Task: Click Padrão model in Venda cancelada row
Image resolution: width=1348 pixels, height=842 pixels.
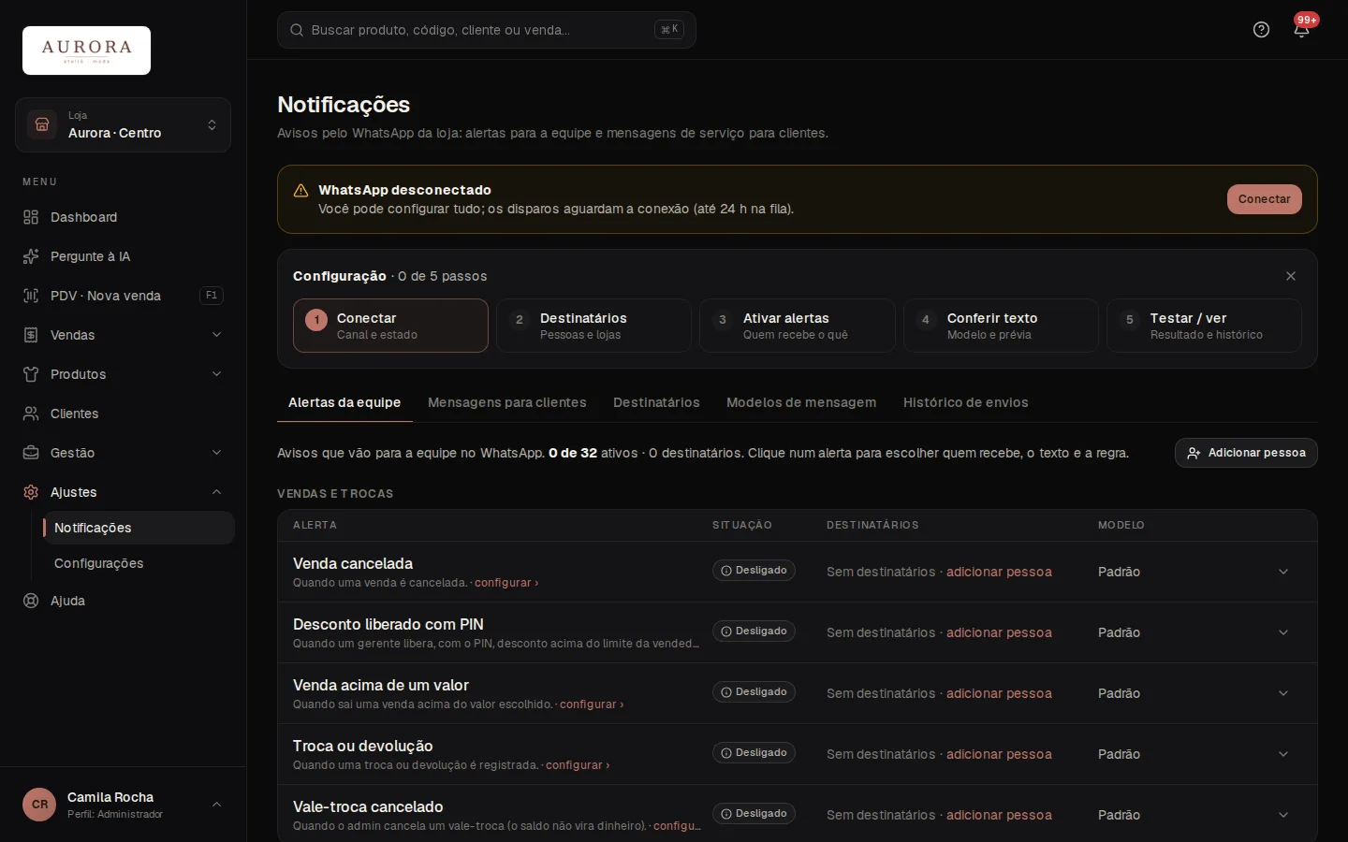Action: 1119,572
